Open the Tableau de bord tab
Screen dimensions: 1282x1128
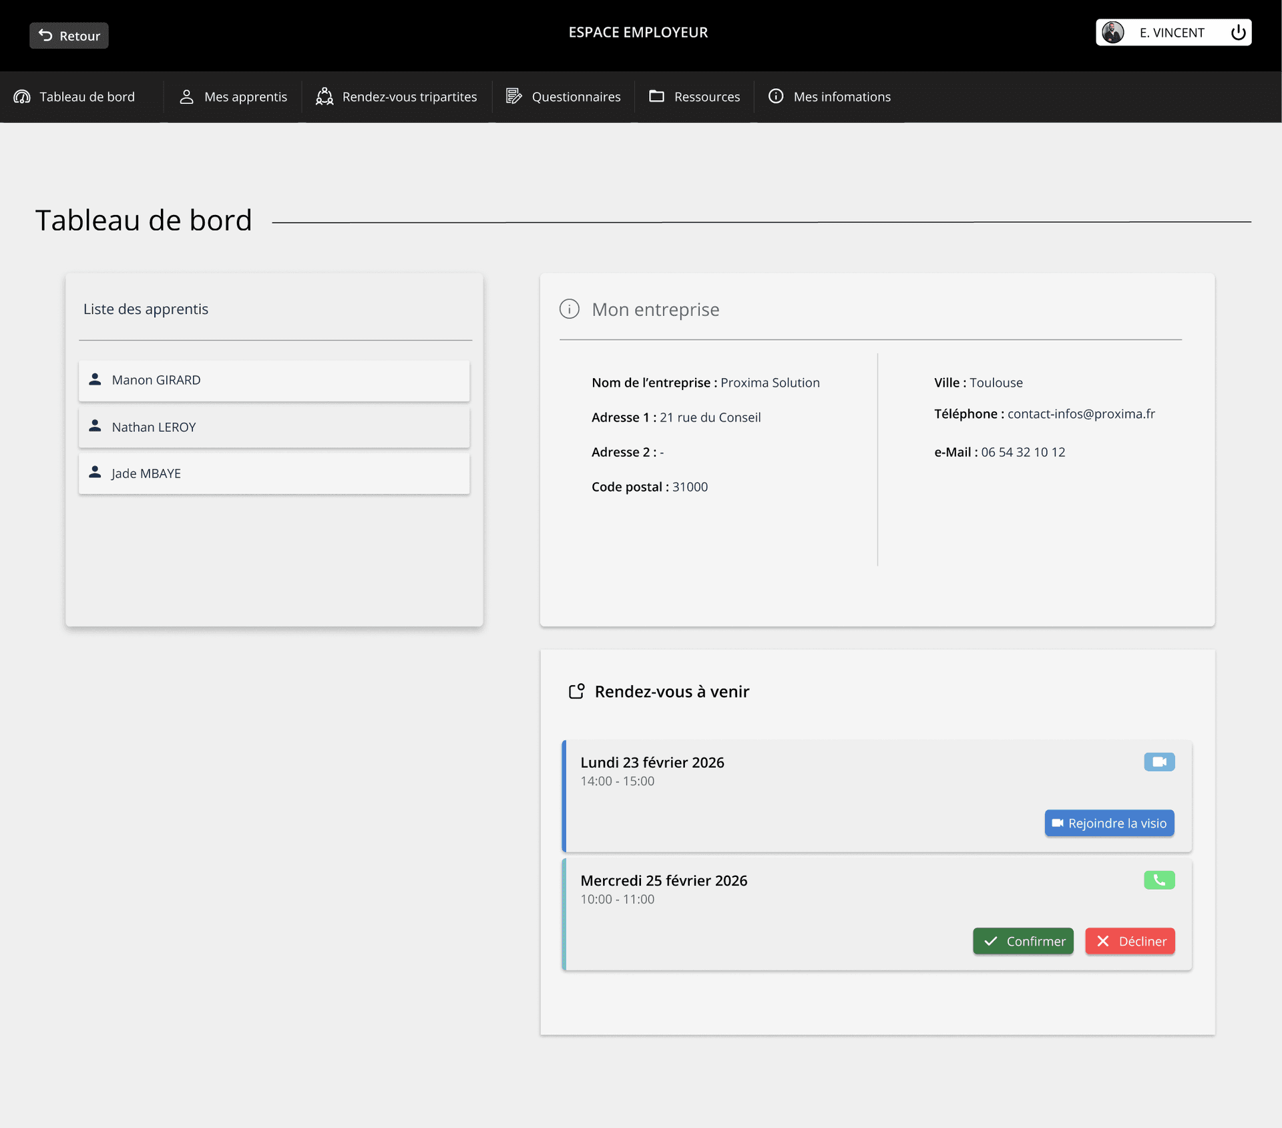(75, 97)
